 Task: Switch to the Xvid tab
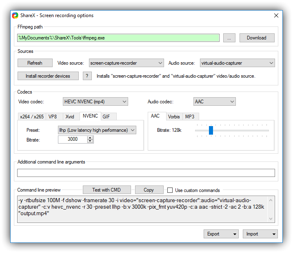[71, 117]
